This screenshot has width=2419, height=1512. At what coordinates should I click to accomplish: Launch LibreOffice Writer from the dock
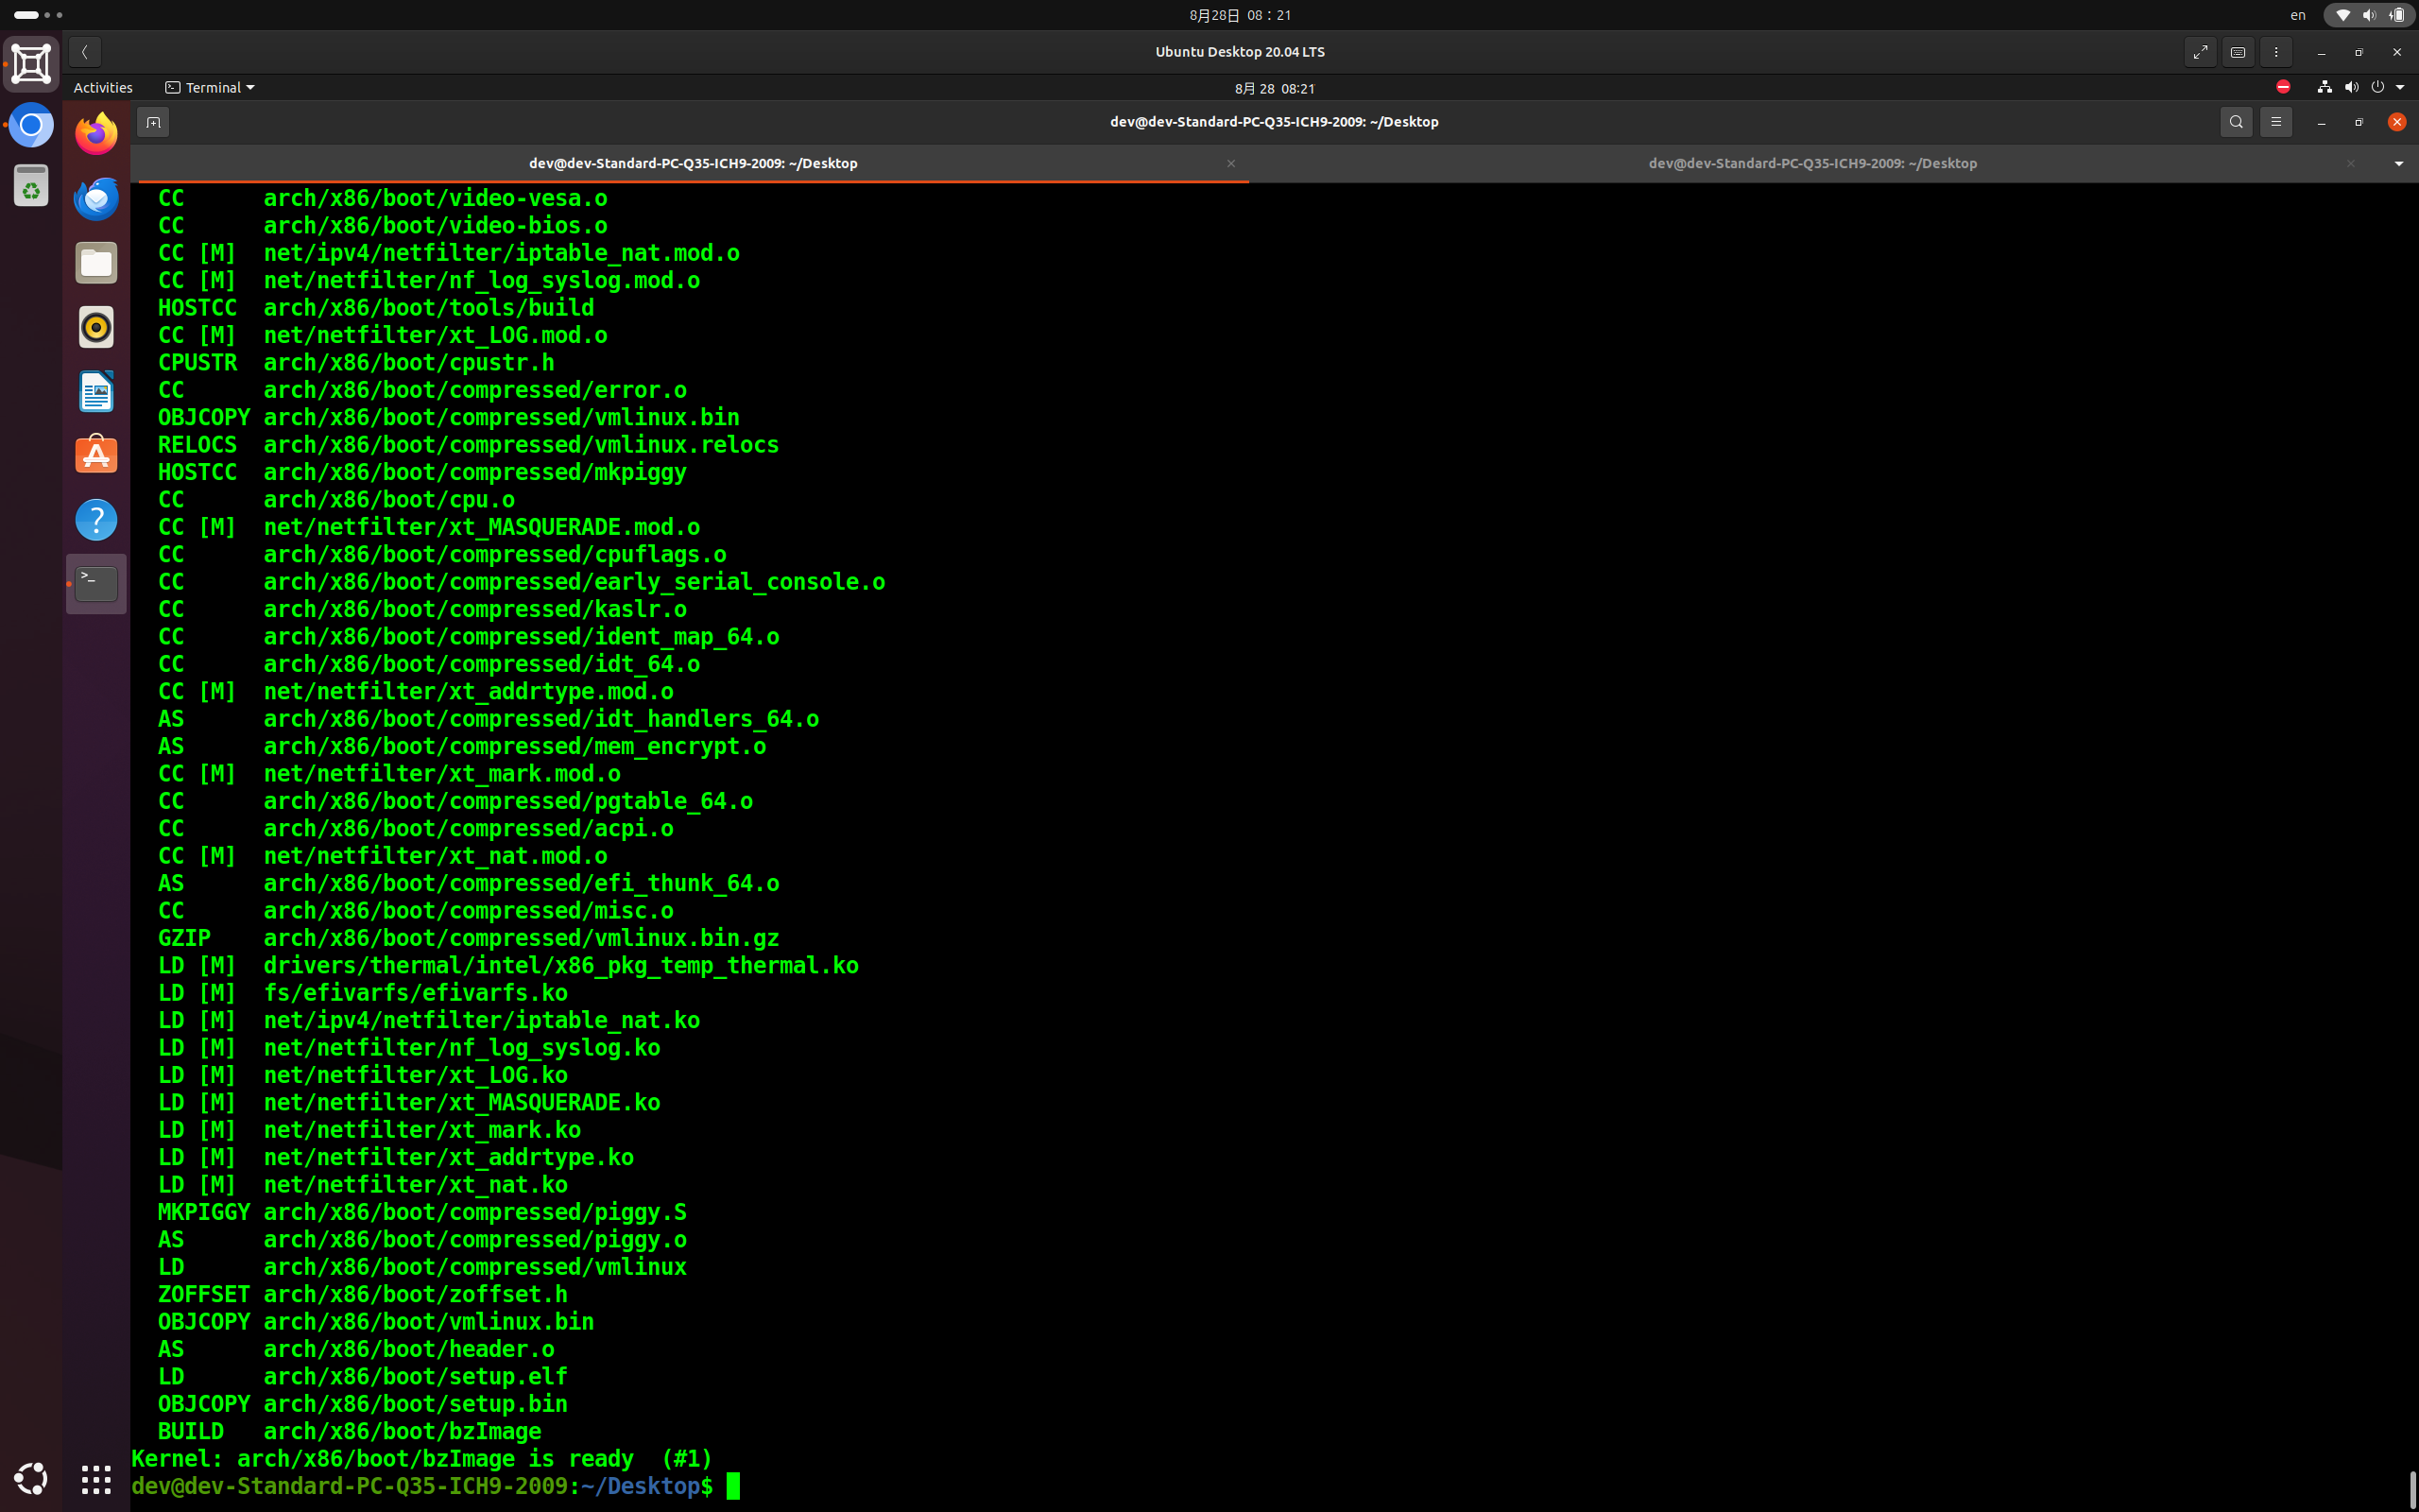click(97, 391)
